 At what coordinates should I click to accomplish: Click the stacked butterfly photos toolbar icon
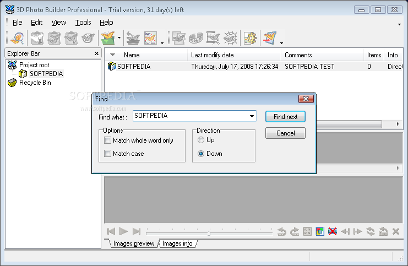(x=178, y=38)
